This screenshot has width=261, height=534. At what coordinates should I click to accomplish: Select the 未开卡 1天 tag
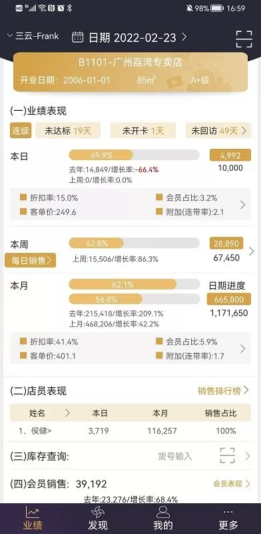[x=143, y=130]
